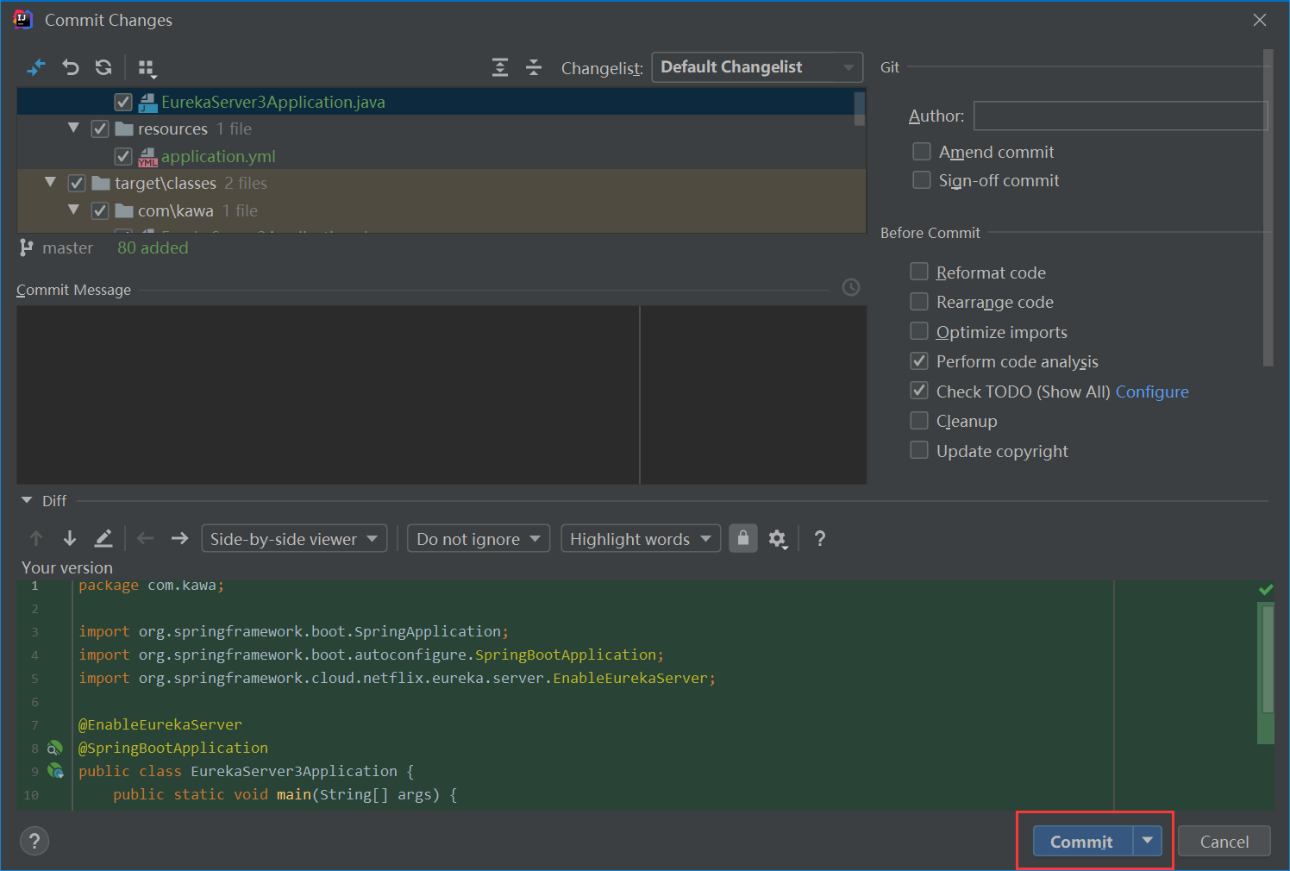The image size is (1290, 871).
Task: Click into the Author input field
Action: (1120, 116)
